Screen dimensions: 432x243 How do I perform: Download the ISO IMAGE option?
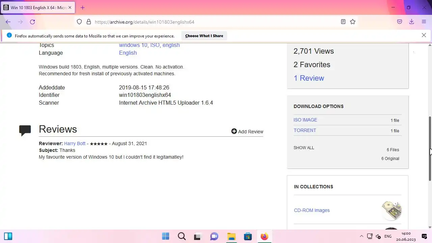tap(305, 120)
